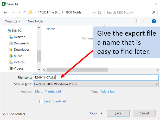Image resolution: width=161 pixels, height=120 pixels.
Task: Expand the File name history dropdown
Action: pyautogui.click(x=156, y=77)
